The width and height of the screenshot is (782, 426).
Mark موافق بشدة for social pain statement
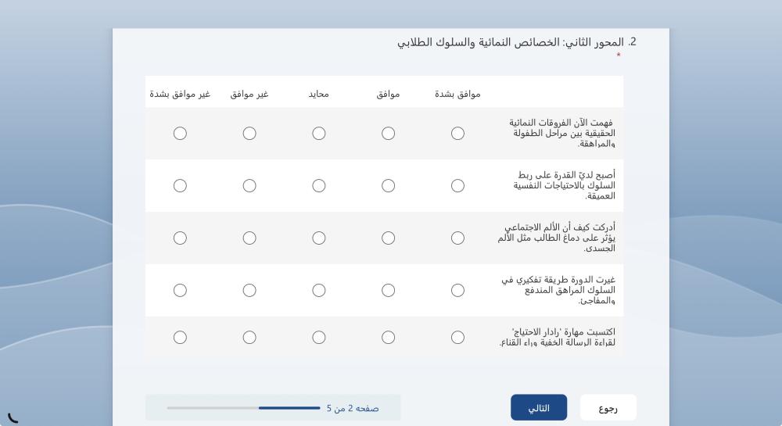click(457, 238)
